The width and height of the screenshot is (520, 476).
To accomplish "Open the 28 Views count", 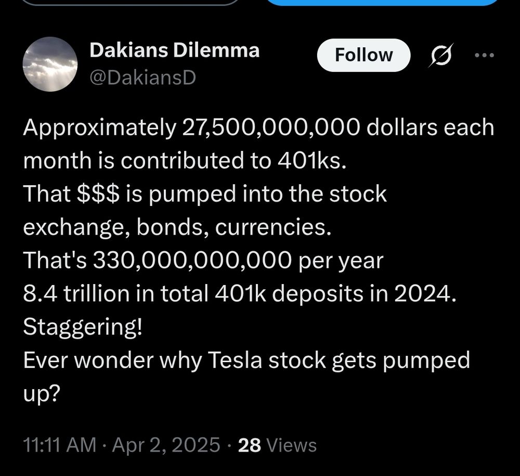I will [277, 445].
